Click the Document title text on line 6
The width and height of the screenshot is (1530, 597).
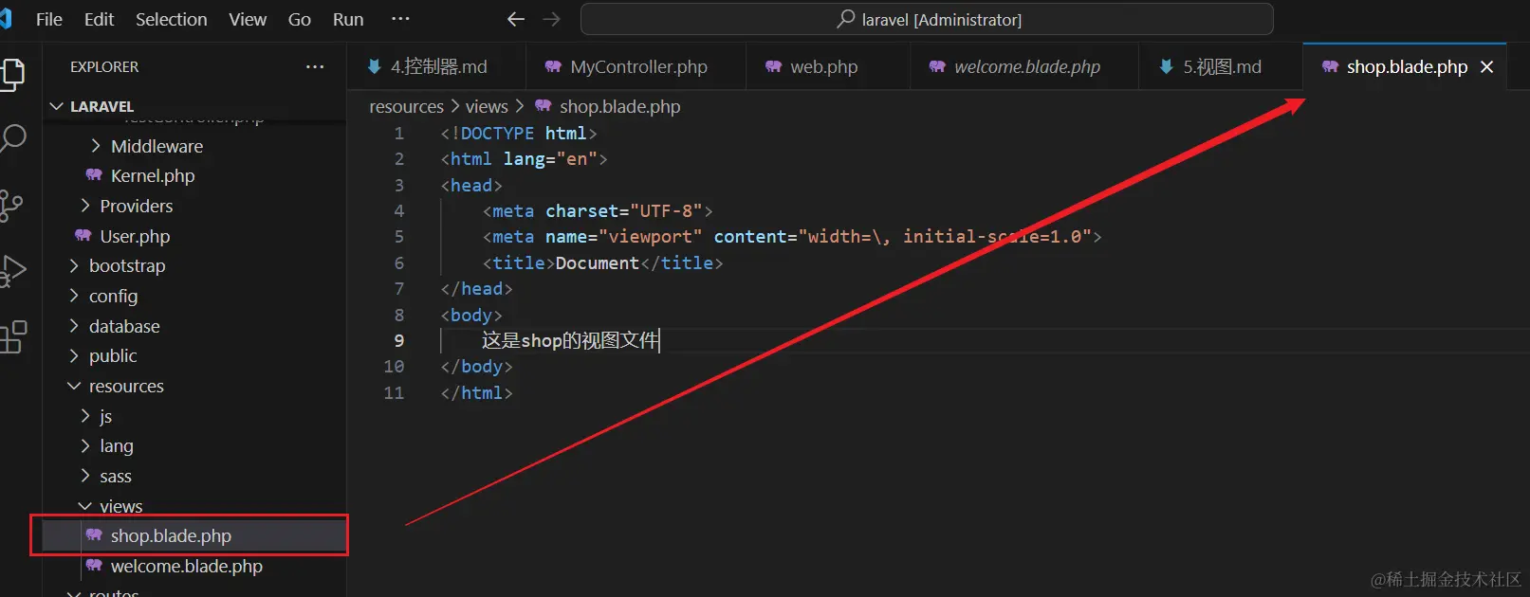coord(597,262)
